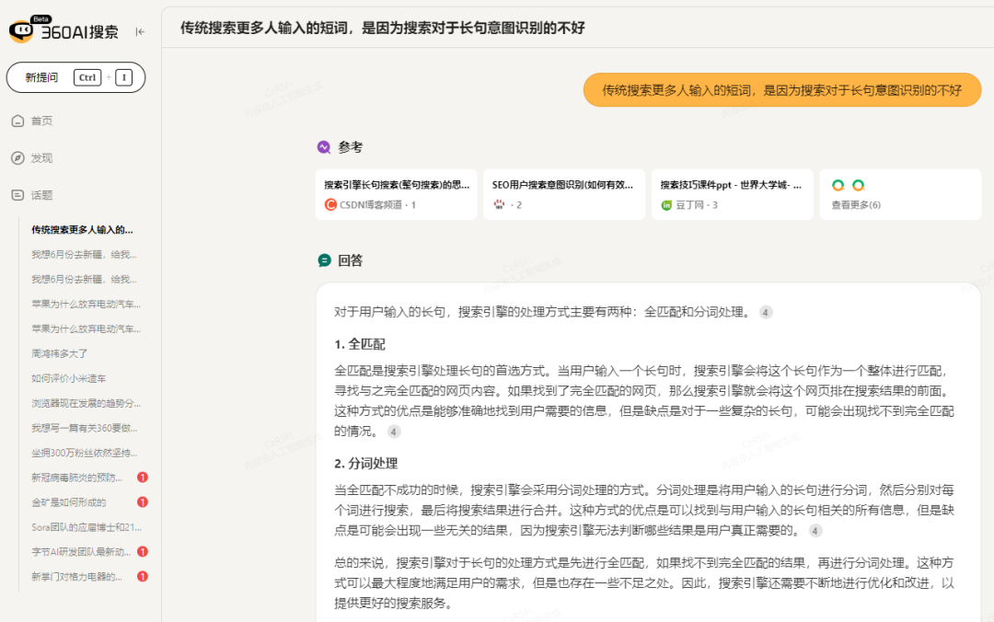Image resolution: width=994 pixels, height=622 pixels.
Task: Click the citation 4 badge after 分词处理 intro sentence
Action: point(766,312)
